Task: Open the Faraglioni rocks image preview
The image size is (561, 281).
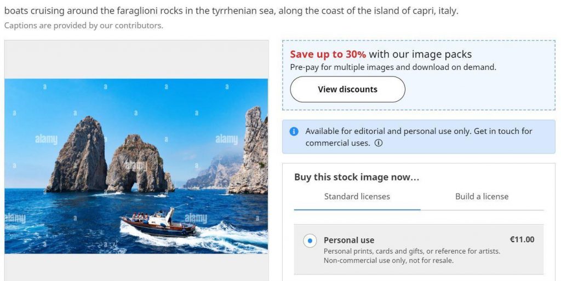Action: (x=136, y=166)
